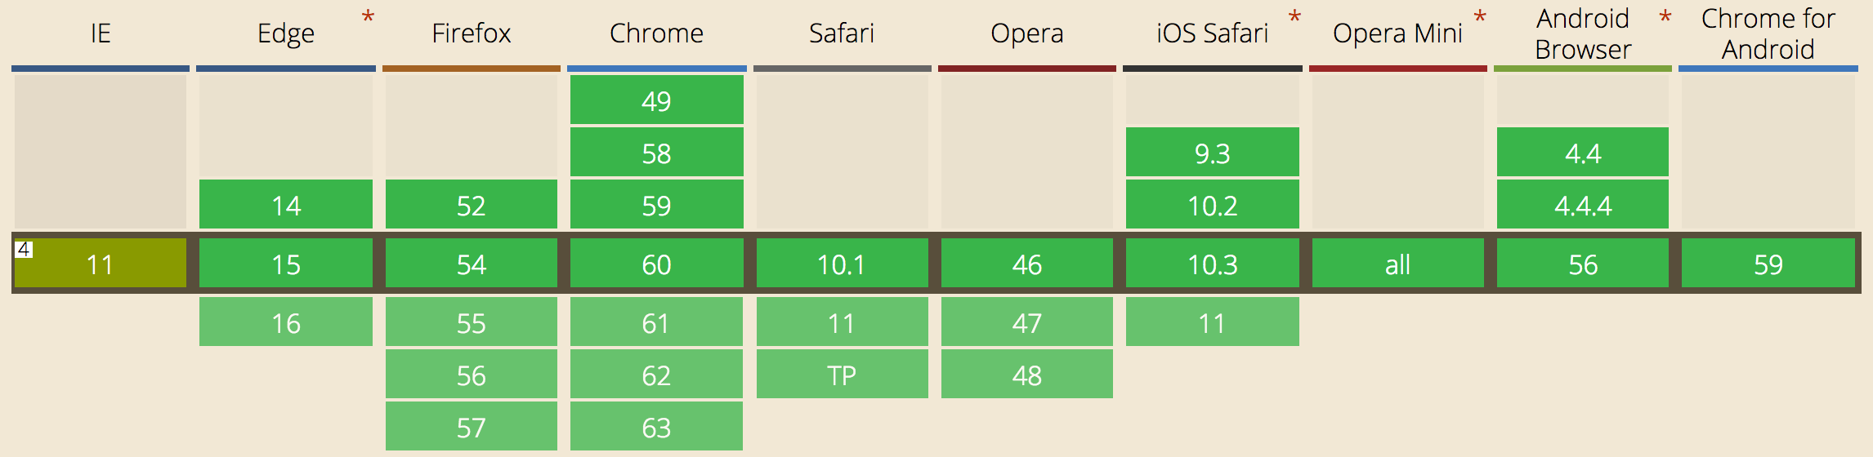This screenshot has height=457, width=1873.
Task: Click the asterisk next to iOS Safari header
Action: [1294, 18]
